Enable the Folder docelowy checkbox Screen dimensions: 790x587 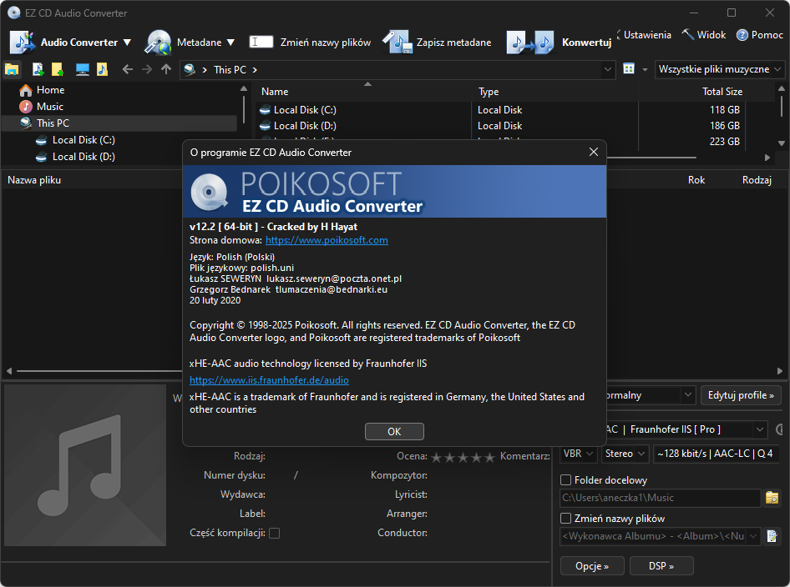(566, 480)
